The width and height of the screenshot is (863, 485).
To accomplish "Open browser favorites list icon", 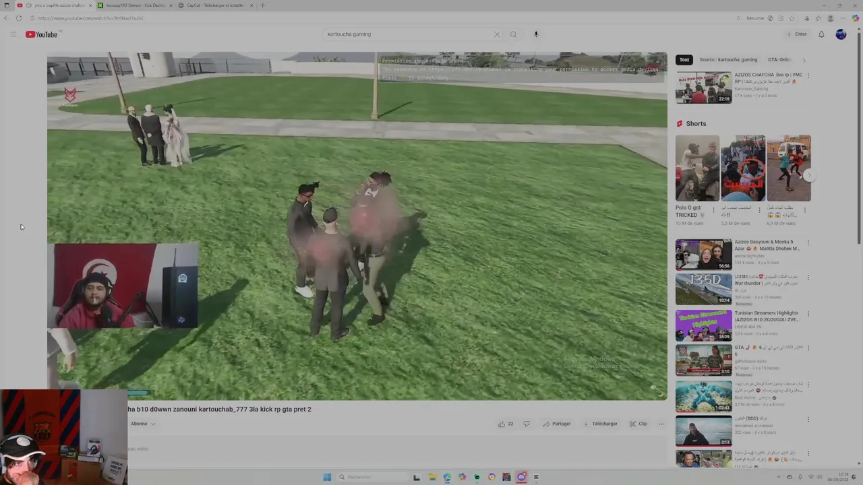I will (x=818, y=18).
